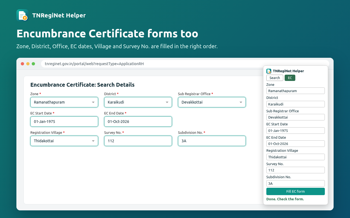
Task: Click the small TNRegiNet Helper icon in popup
Action: [x=269, y=71]
